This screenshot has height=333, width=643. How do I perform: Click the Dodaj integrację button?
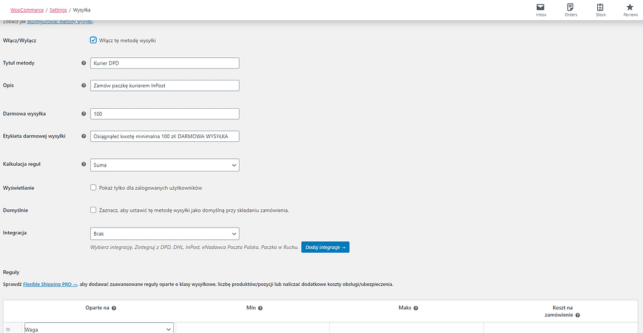click(325, 248)
